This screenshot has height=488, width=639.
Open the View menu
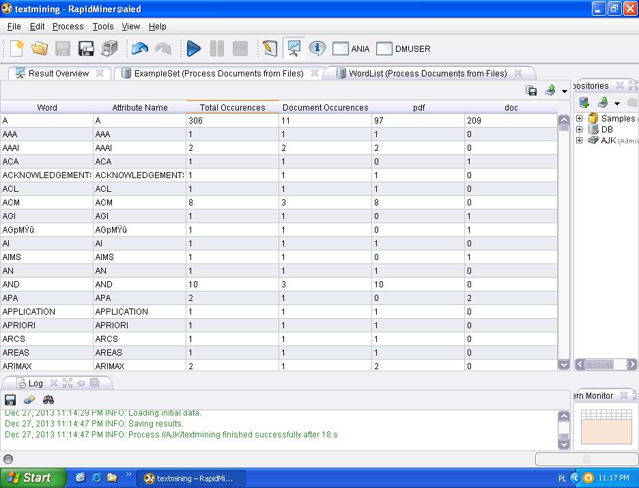pos(131,27)
